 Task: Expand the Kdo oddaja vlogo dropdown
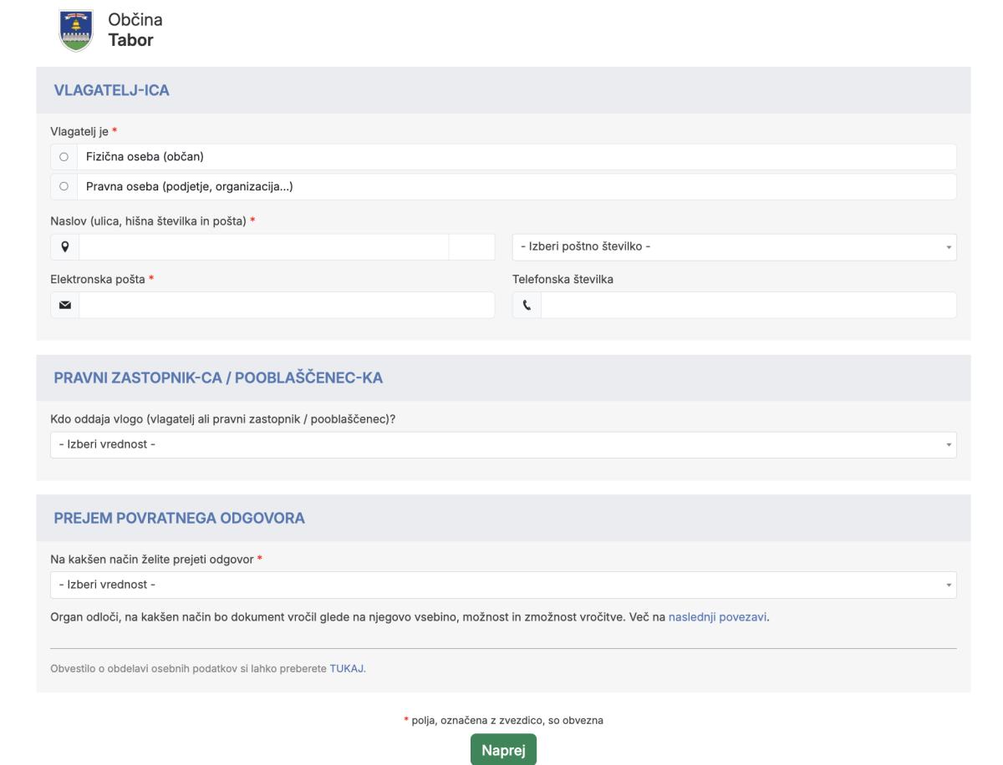[502, 445]
